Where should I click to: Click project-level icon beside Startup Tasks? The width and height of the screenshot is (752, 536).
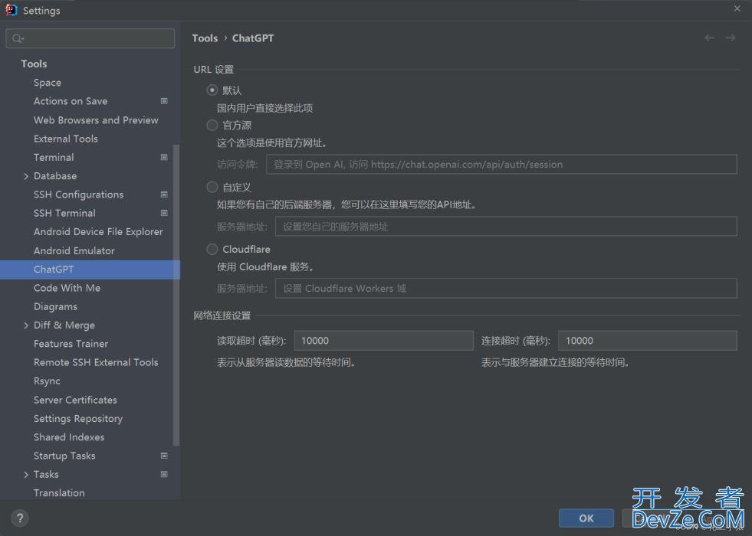point(164,456)
